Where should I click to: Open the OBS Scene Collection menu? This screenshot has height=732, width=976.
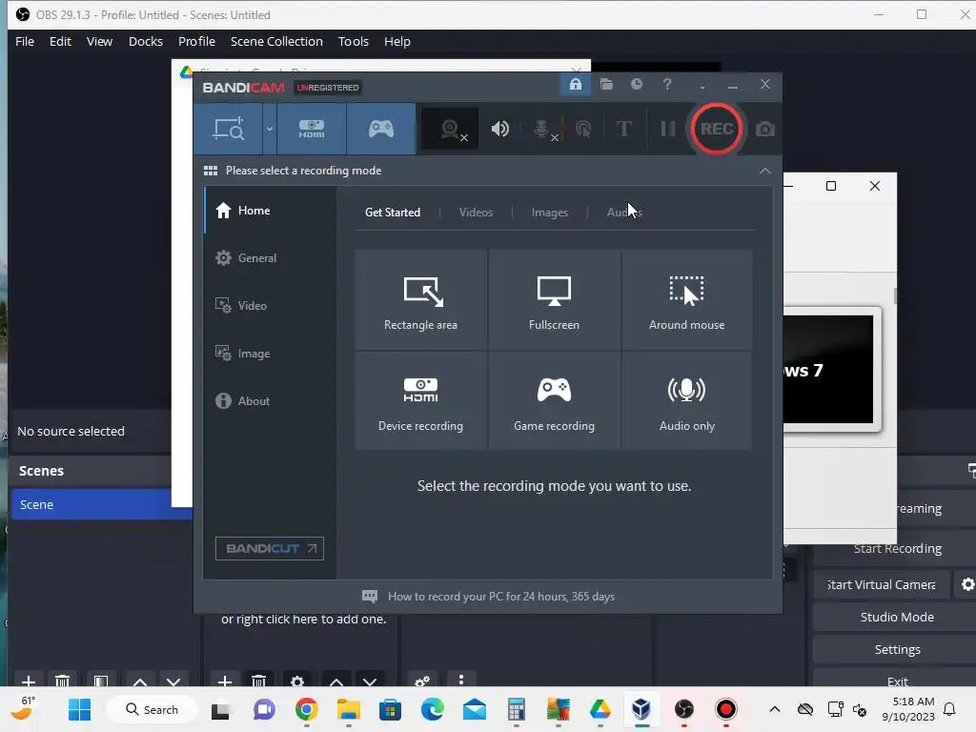pyautogui.click(x=276, y=41)
